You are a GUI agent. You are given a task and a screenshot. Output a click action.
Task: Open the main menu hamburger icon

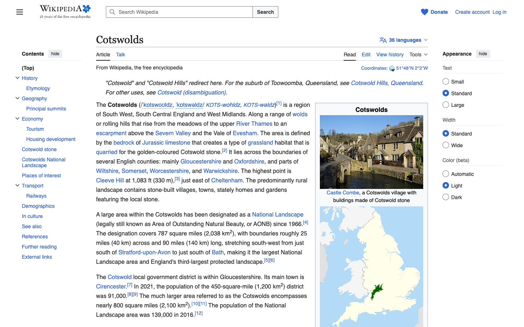pyautogui.click(x=20, y=12)
